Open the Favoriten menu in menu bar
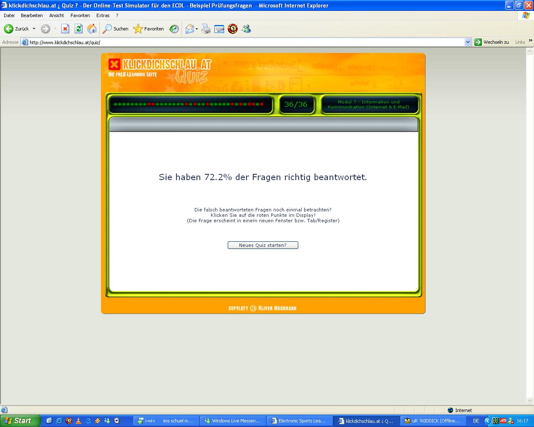The width and height of the screenshot is (534, 427). coord(80,15)
